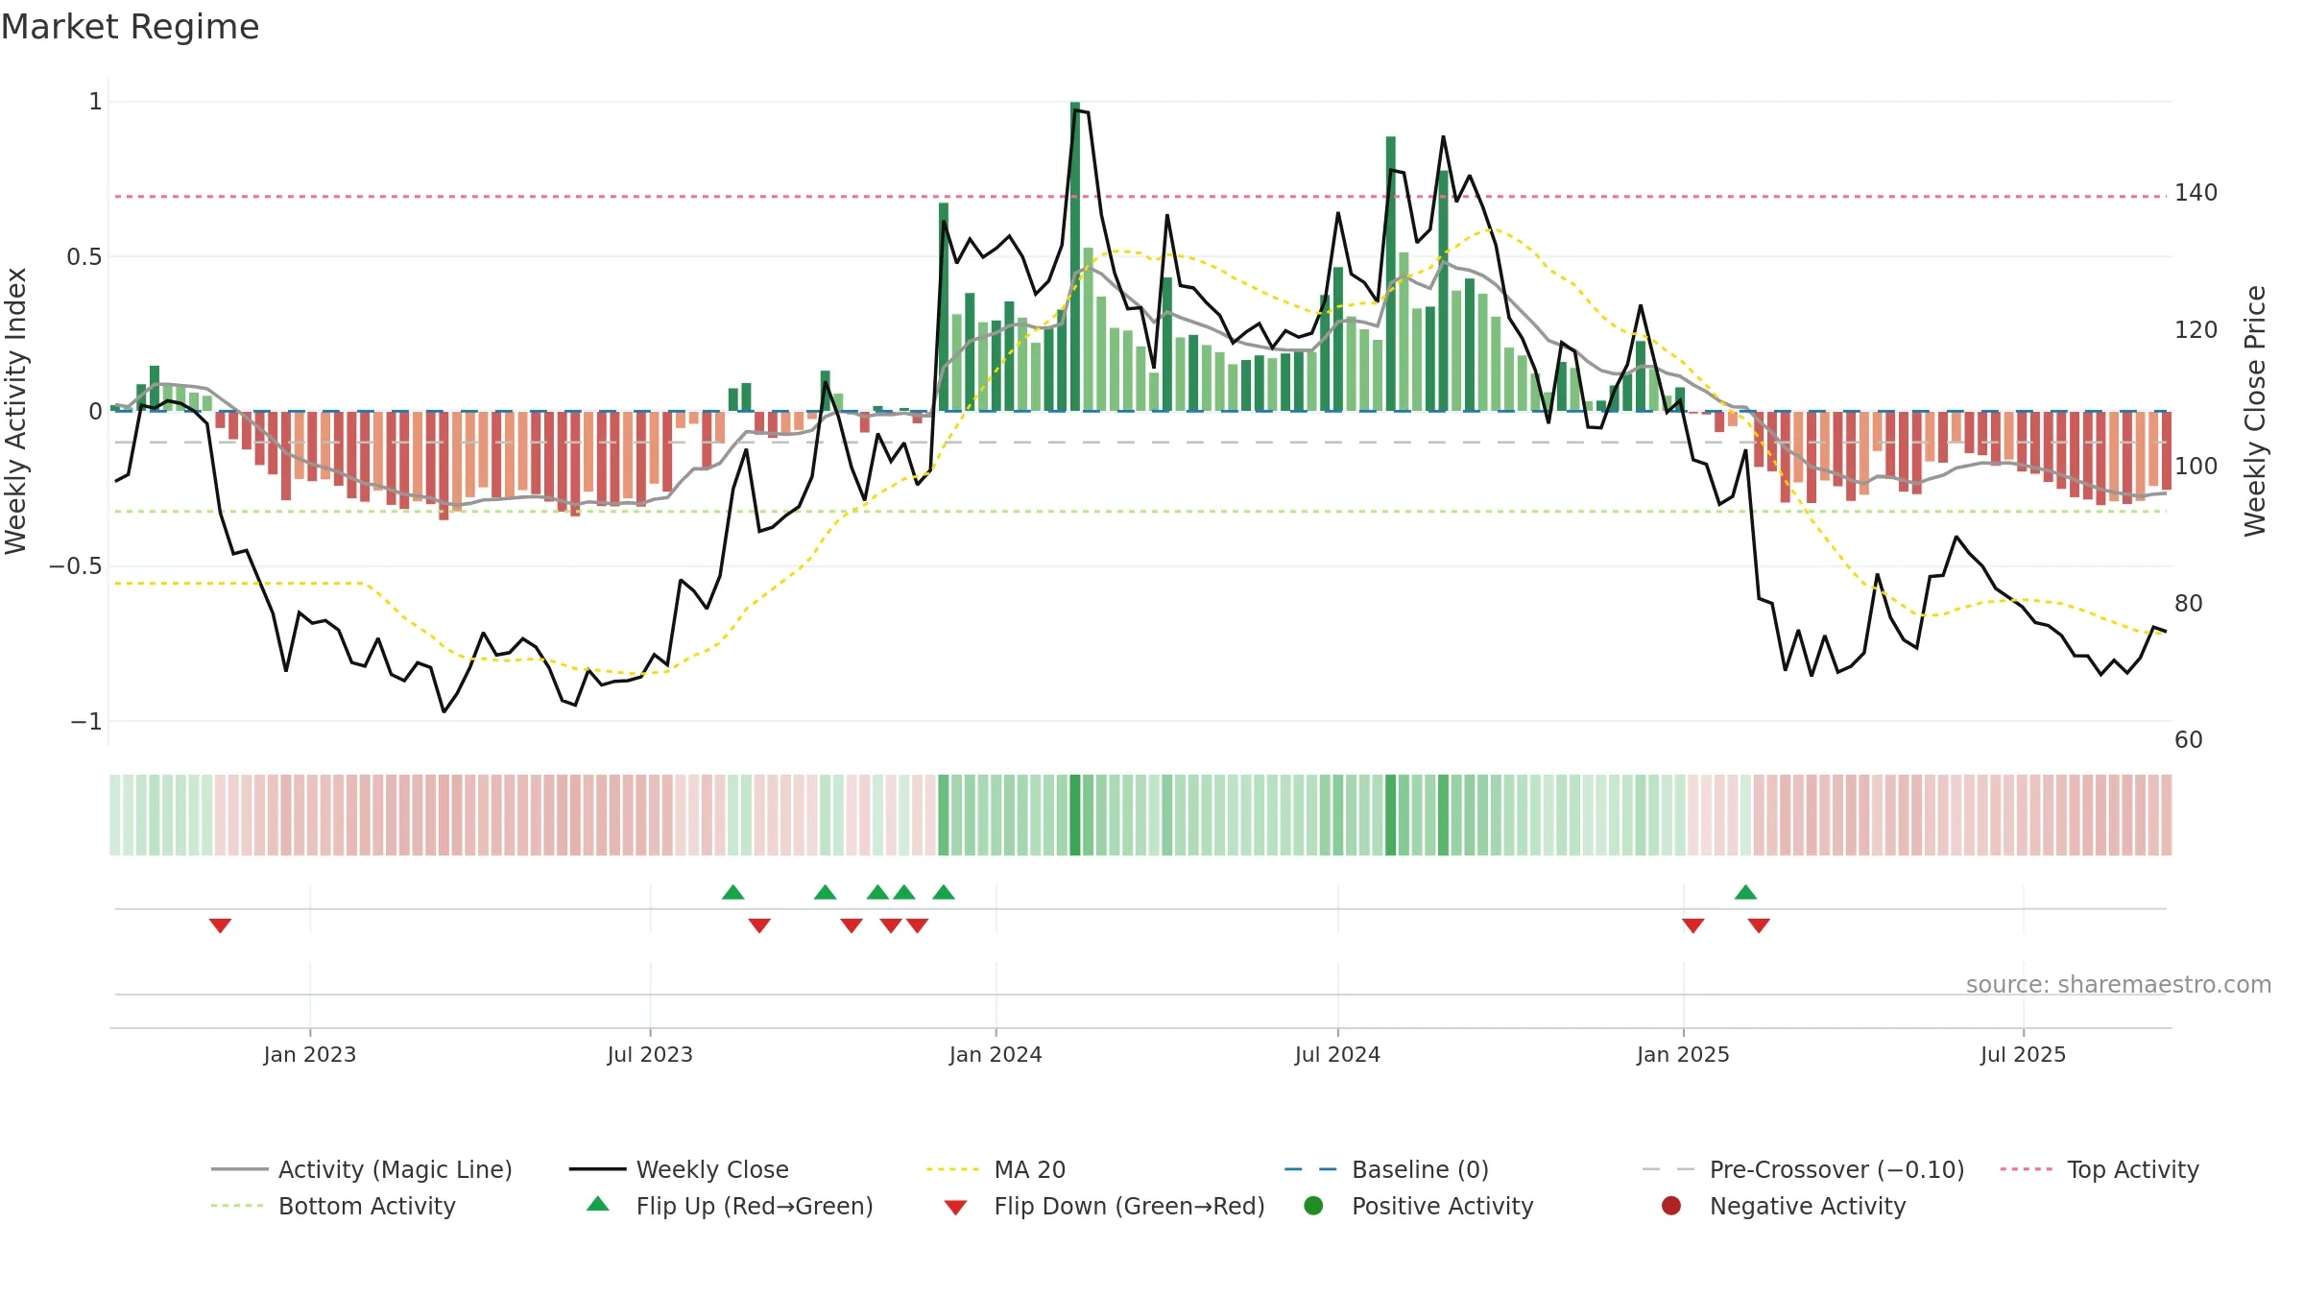The width and height of the screenshot is (2304, 1296).
Task: Click the Jan 2024 x-axis label
Action: click(x=996, y=1054)
